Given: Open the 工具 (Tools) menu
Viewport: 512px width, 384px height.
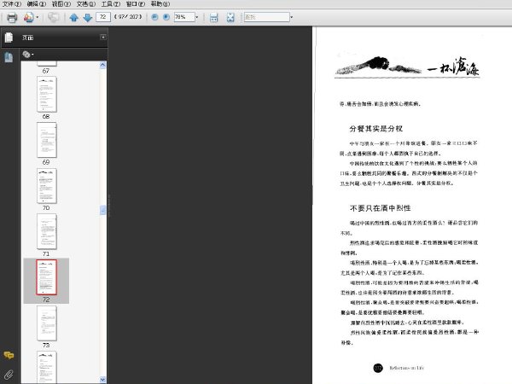Looking at the screenshot, I should point(111,4).
